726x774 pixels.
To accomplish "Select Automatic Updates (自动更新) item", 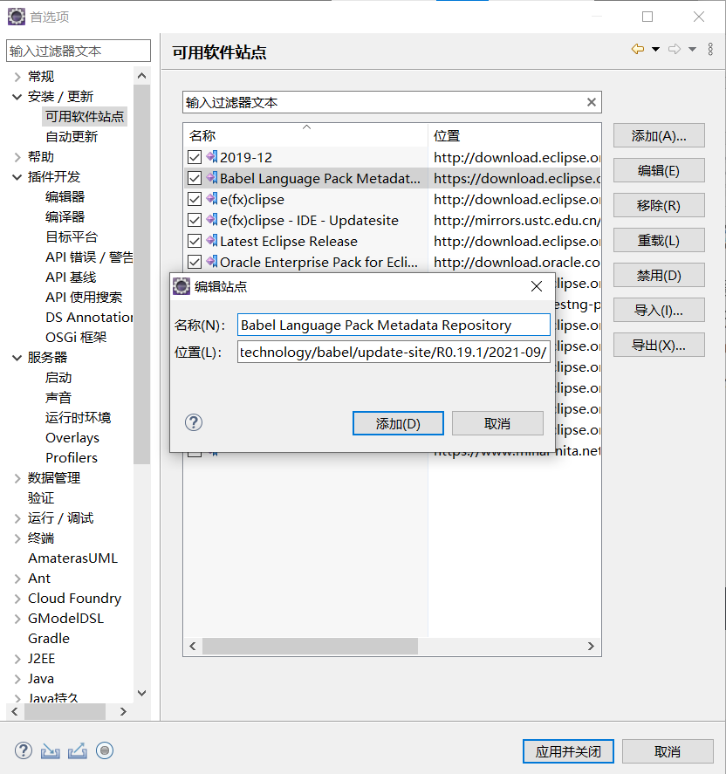I will tap(72, 137).
